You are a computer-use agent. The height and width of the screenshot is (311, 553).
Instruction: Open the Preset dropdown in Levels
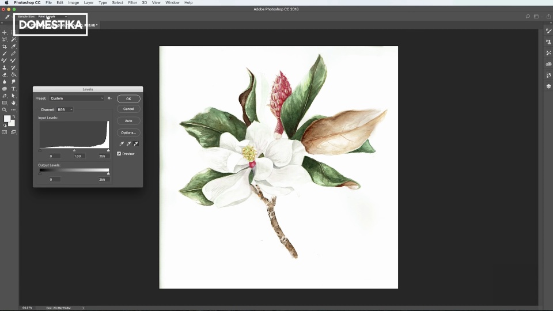click(x=77, y=98)
